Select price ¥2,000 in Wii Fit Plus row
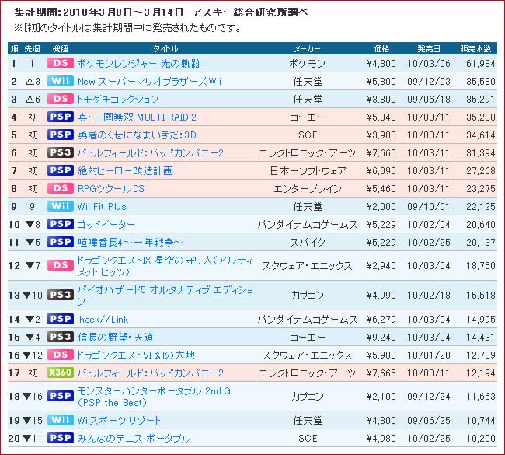The height and width of the screenshot is (455, 505). (381, 206)
